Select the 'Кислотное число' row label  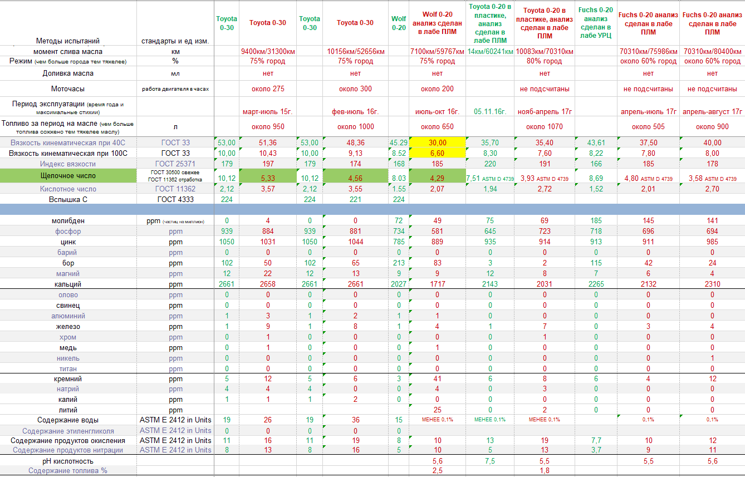click(x=68, y=189)
